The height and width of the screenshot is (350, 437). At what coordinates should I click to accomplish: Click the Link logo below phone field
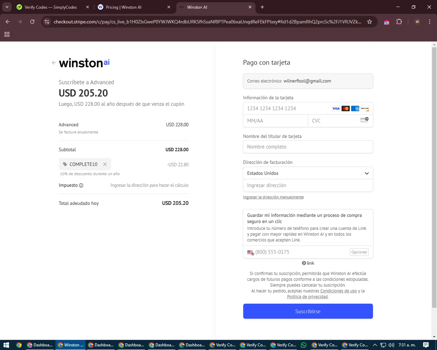point(308,263)
